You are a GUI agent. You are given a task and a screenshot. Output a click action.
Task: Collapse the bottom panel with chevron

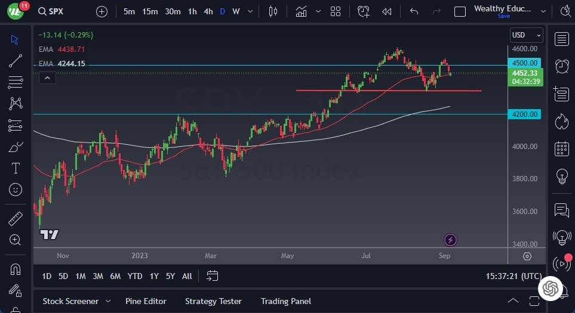pyautogui.click(x=513, y=301)
